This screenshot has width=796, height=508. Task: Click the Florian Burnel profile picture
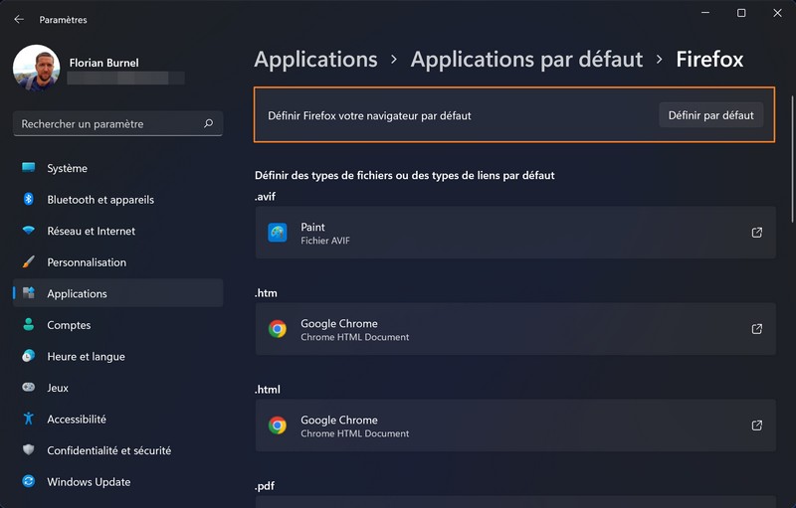36,68
